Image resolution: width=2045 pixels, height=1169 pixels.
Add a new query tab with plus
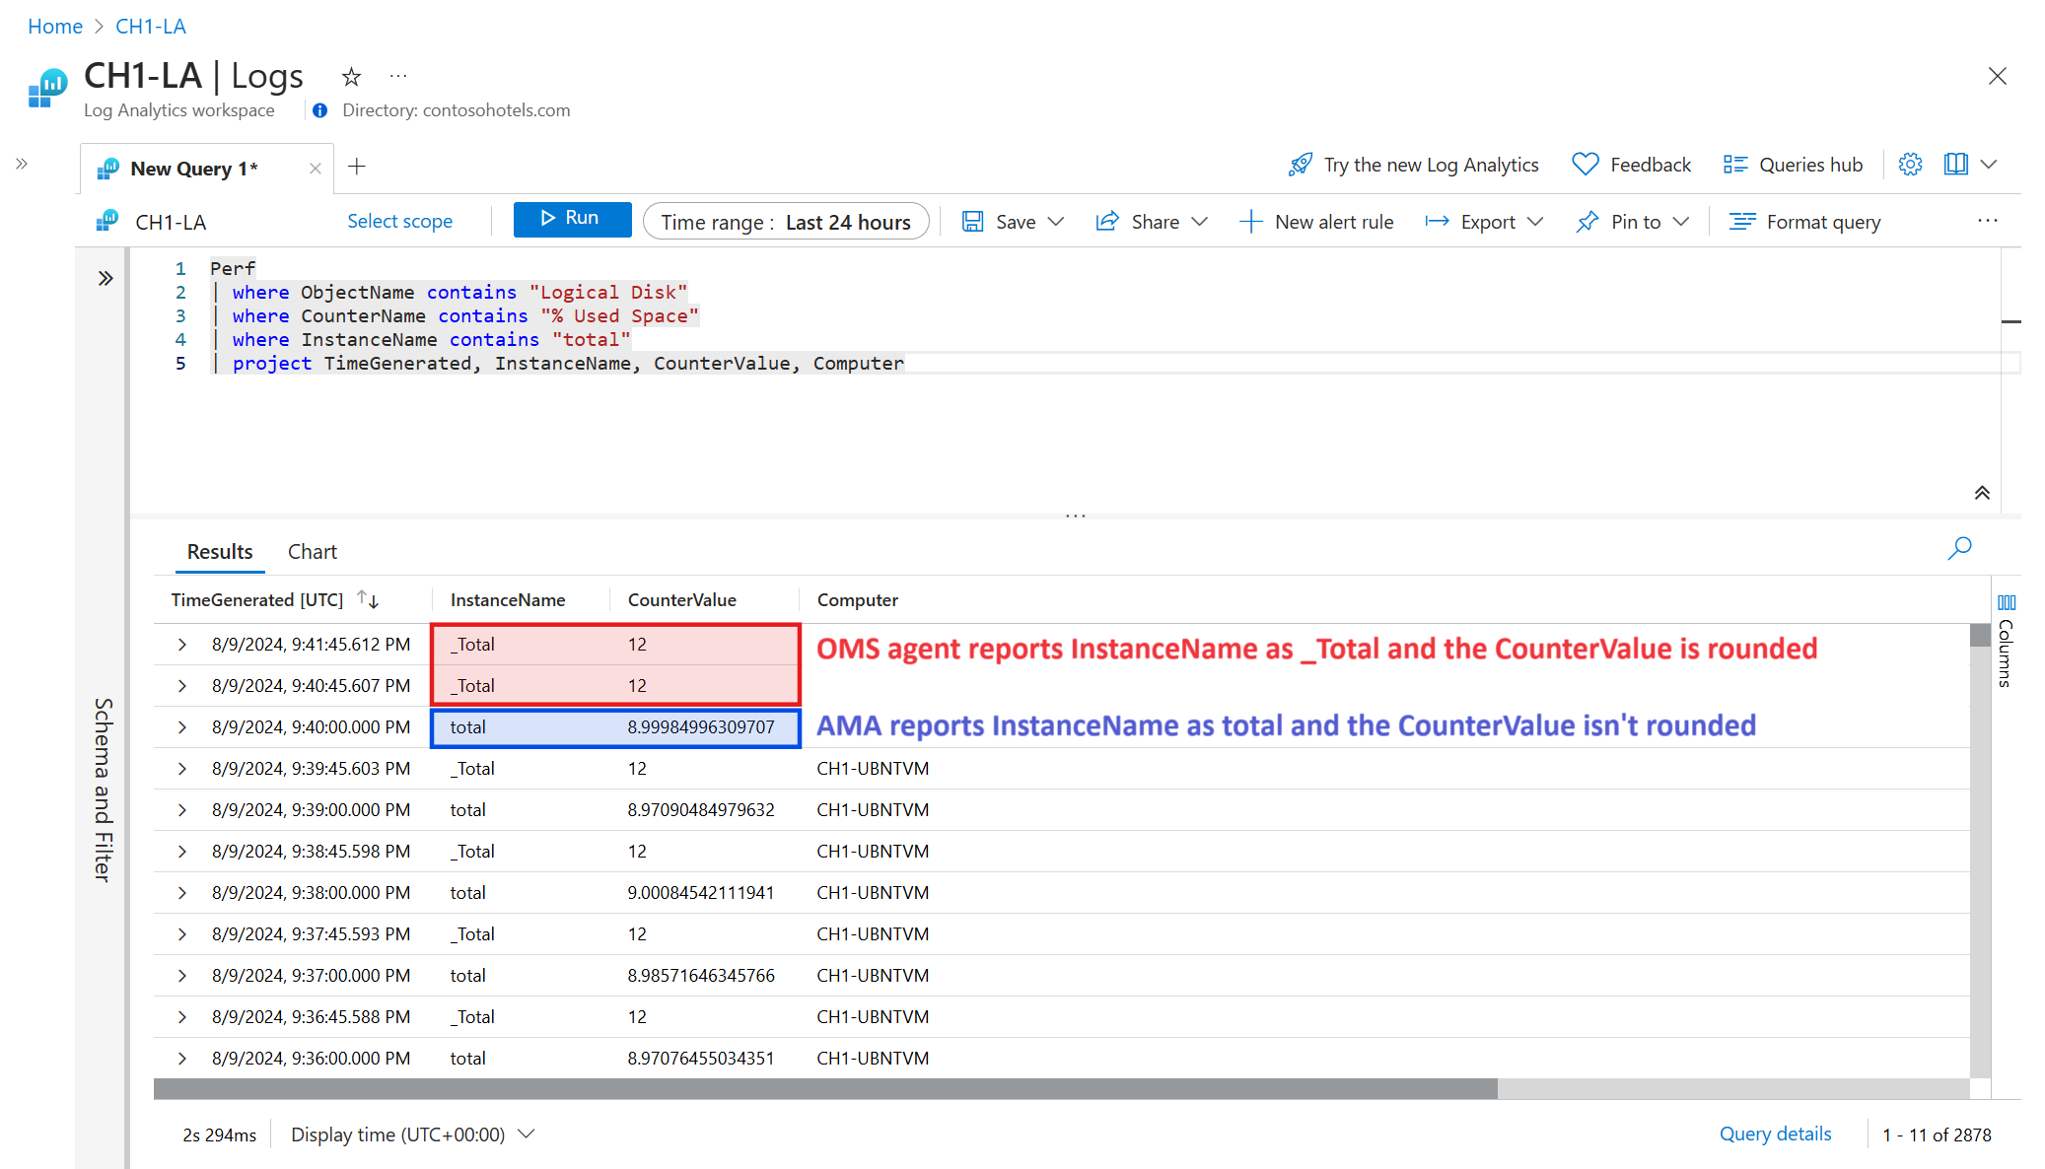[x=357, y=167]
